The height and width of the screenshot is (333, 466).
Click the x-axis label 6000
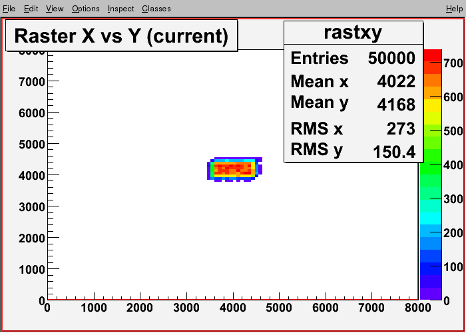pyautogui.click(x=326, y=308)
